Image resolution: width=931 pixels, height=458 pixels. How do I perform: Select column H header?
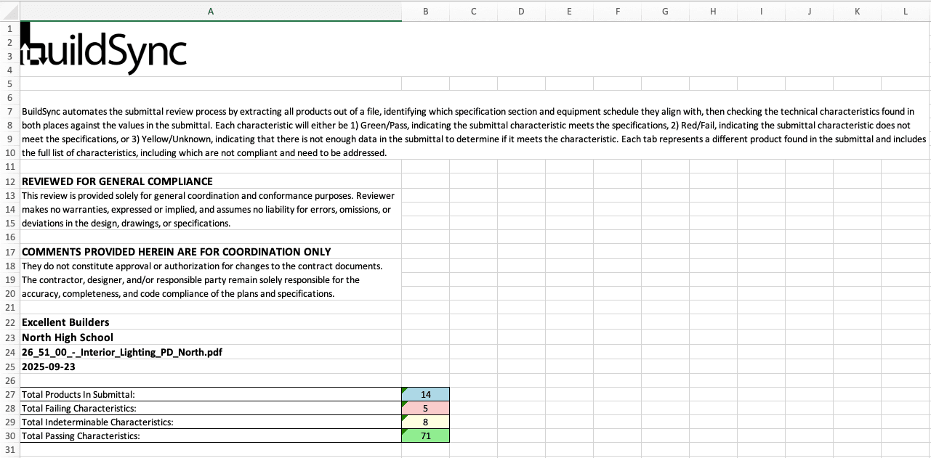tap(713, 11)
